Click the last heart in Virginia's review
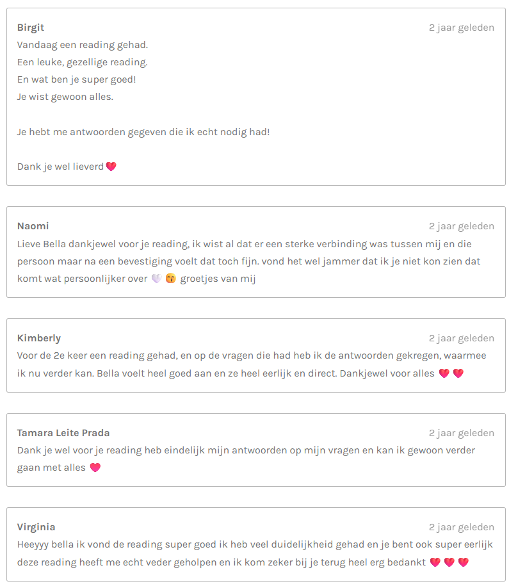 (464, 562)
